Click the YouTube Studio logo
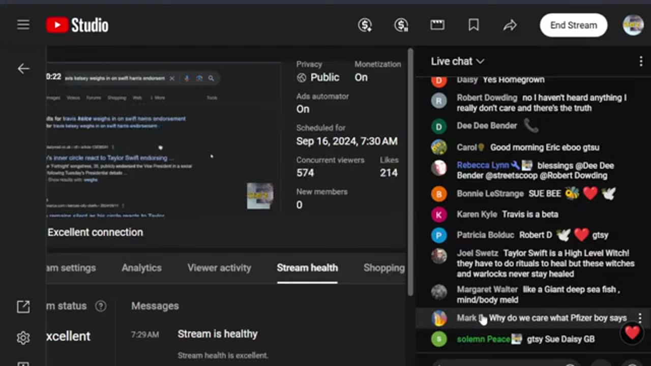Viewport: 651px width, 366px height. (77, 25)
